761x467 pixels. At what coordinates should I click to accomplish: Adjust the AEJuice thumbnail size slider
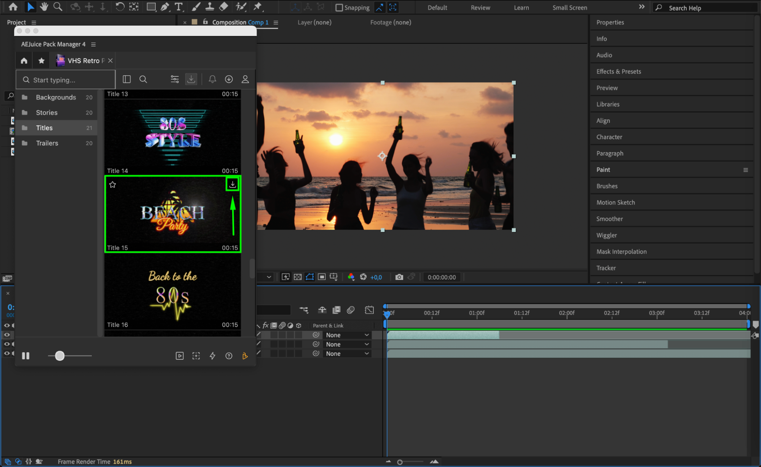(x=60, y=356)
